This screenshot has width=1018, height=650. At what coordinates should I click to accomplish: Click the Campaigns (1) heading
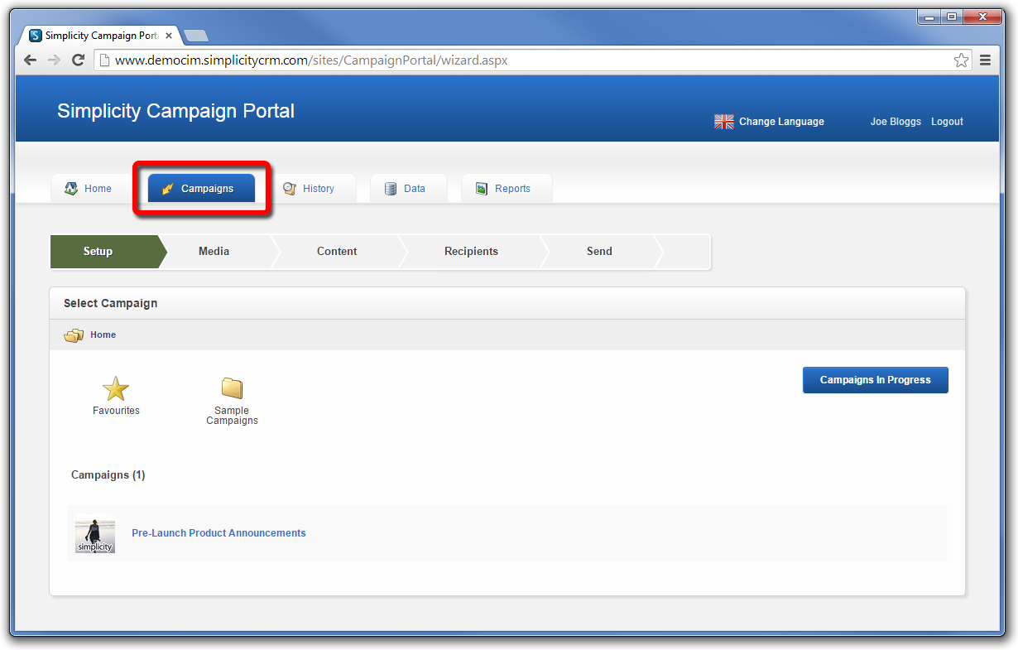click(108, 475)
